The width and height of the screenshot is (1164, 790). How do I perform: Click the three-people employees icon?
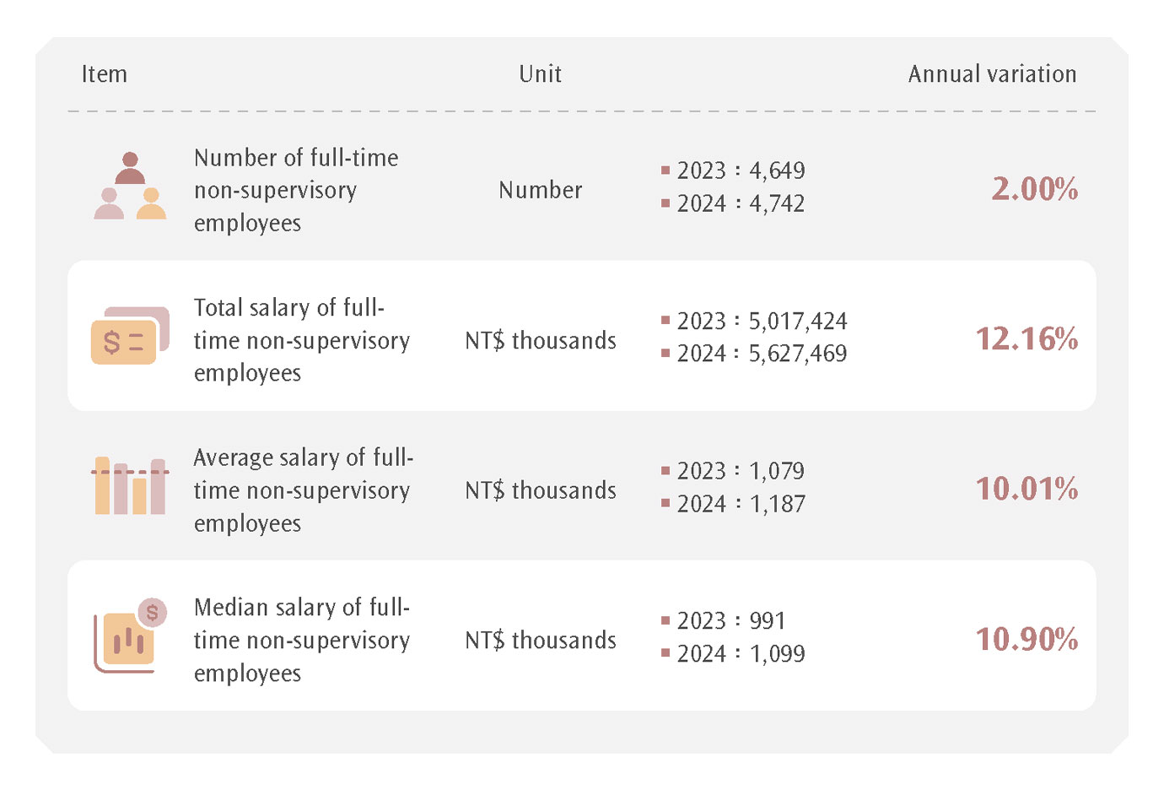pyautogui.click(x=130, y=187)
